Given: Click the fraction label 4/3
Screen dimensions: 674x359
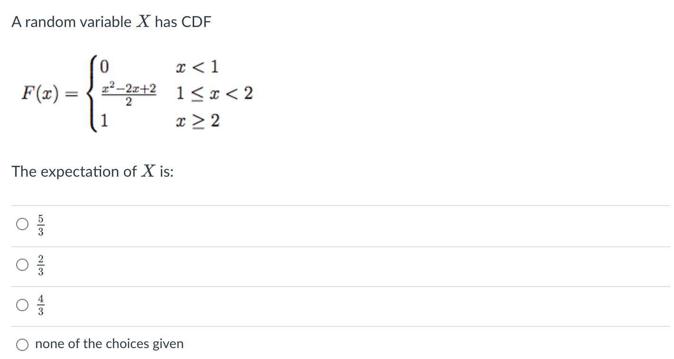Looking at the screenshot, I should (41, 305).
